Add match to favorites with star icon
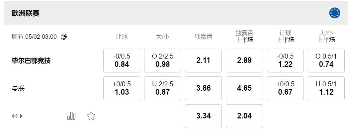This screenshot has height=134, width=348. 91,116
